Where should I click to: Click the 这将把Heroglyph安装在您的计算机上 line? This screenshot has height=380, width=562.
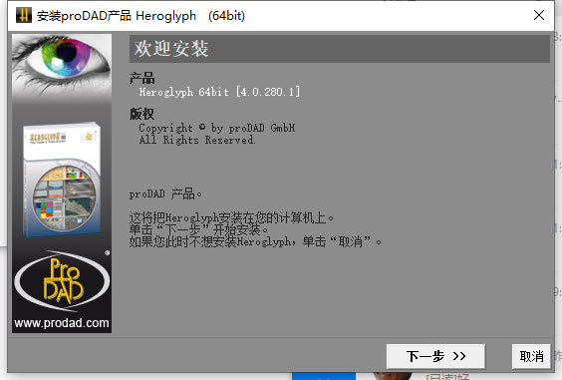click(231, 217)
